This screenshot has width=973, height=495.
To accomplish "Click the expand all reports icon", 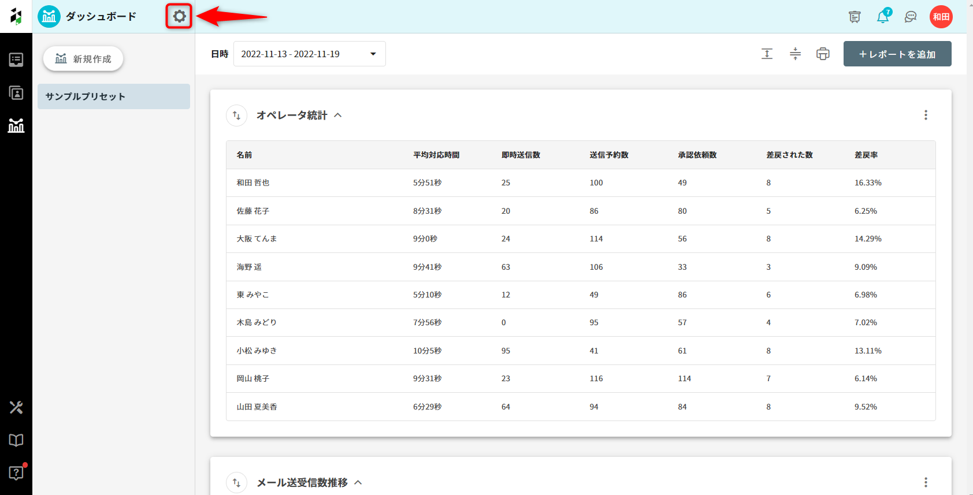I will point(767,54).
